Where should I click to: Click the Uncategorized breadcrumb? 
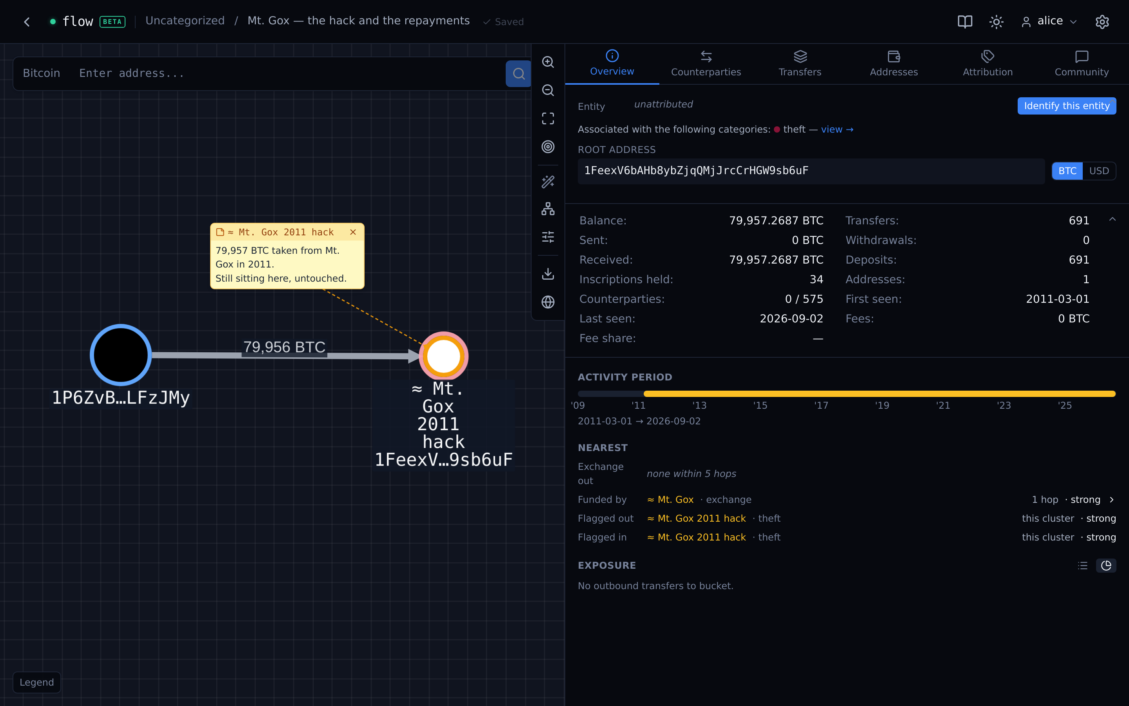(185, 21)
